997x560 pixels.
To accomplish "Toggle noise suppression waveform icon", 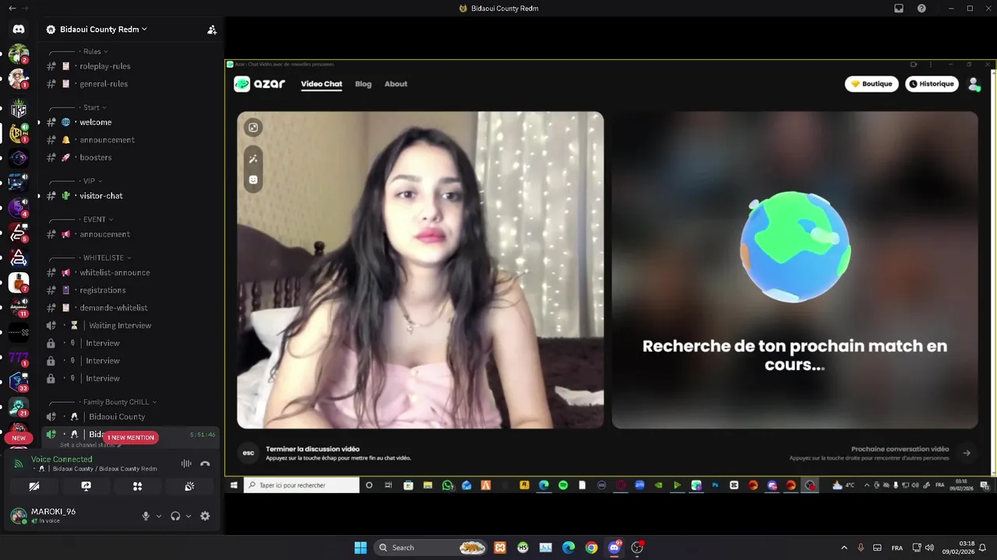I will pos(186,464).
